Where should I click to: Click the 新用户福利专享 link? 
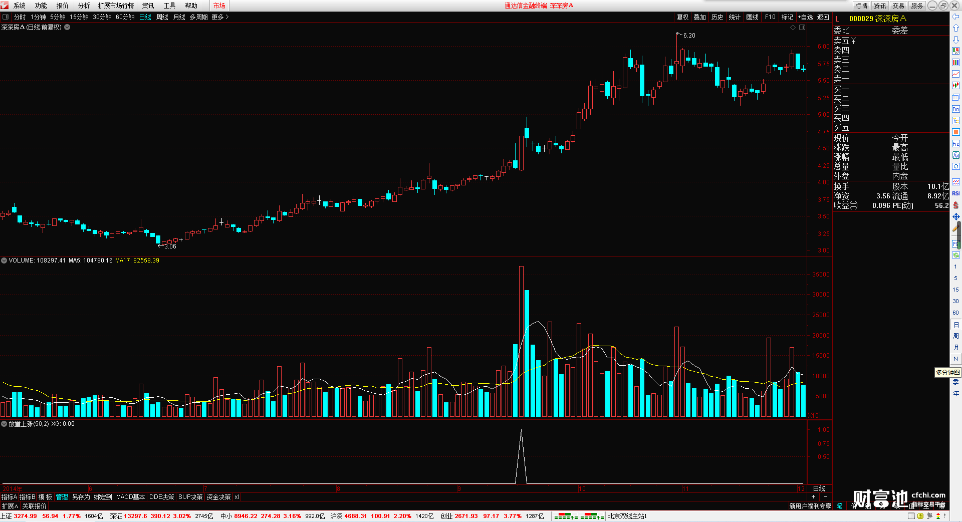tap(810, 506)
